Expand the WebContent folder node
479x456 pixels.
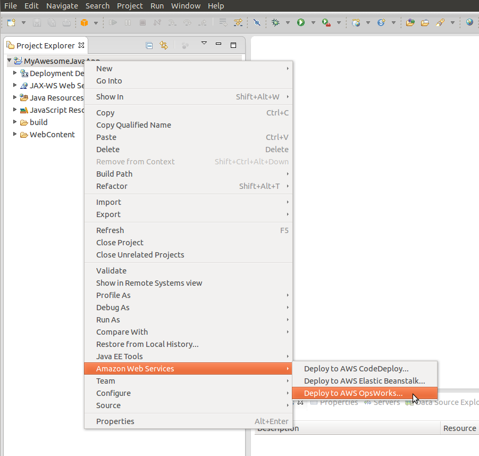[x=15, y=134]
